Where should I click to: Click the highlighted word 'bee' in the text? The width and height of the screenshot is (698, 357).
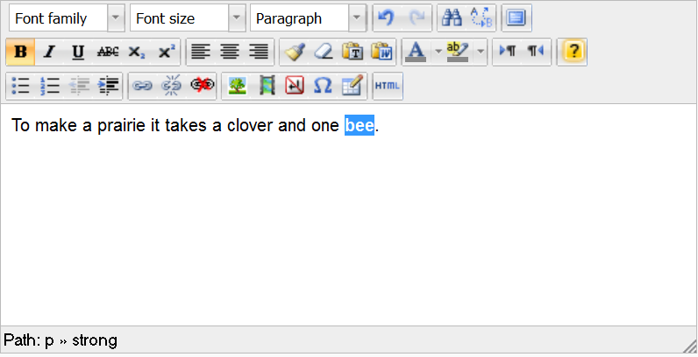pyautogui.click(x=360, y=126)
